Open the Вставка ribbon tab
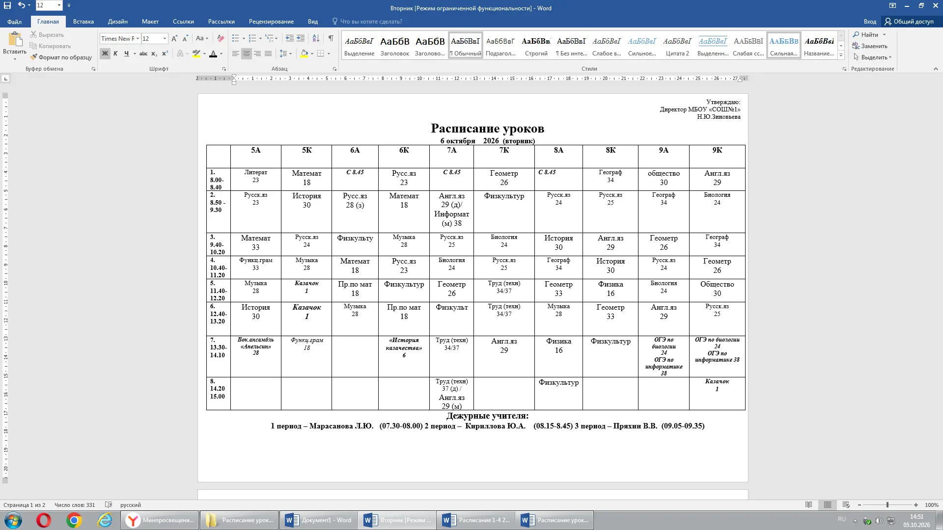The image size is (943, 530). coord(83,22)
